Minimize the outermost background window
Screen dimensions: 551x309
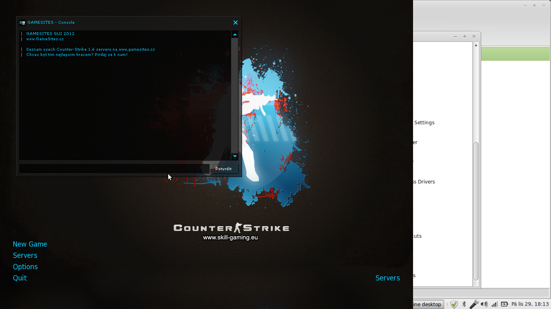click(525, 6)
